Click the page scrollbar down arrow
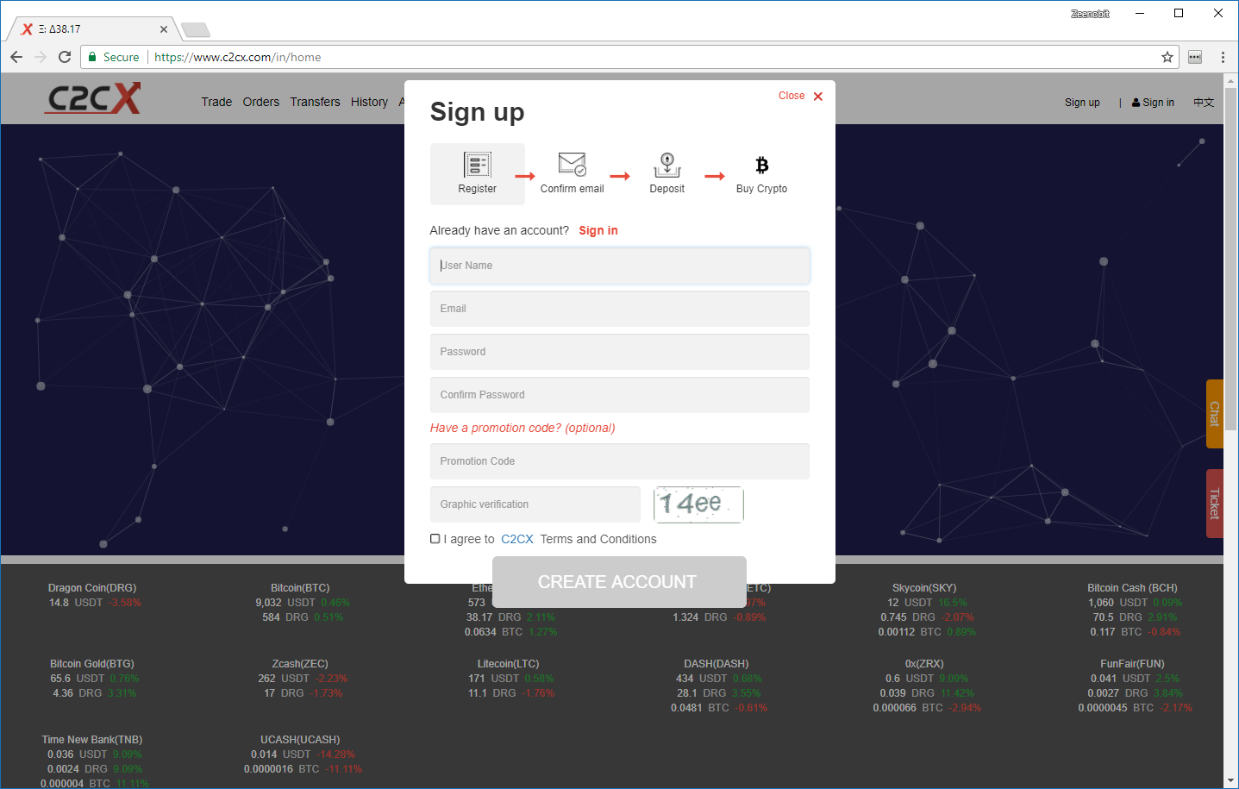The height and width of the screenshot is (789, 1239). click(1230, 780)
